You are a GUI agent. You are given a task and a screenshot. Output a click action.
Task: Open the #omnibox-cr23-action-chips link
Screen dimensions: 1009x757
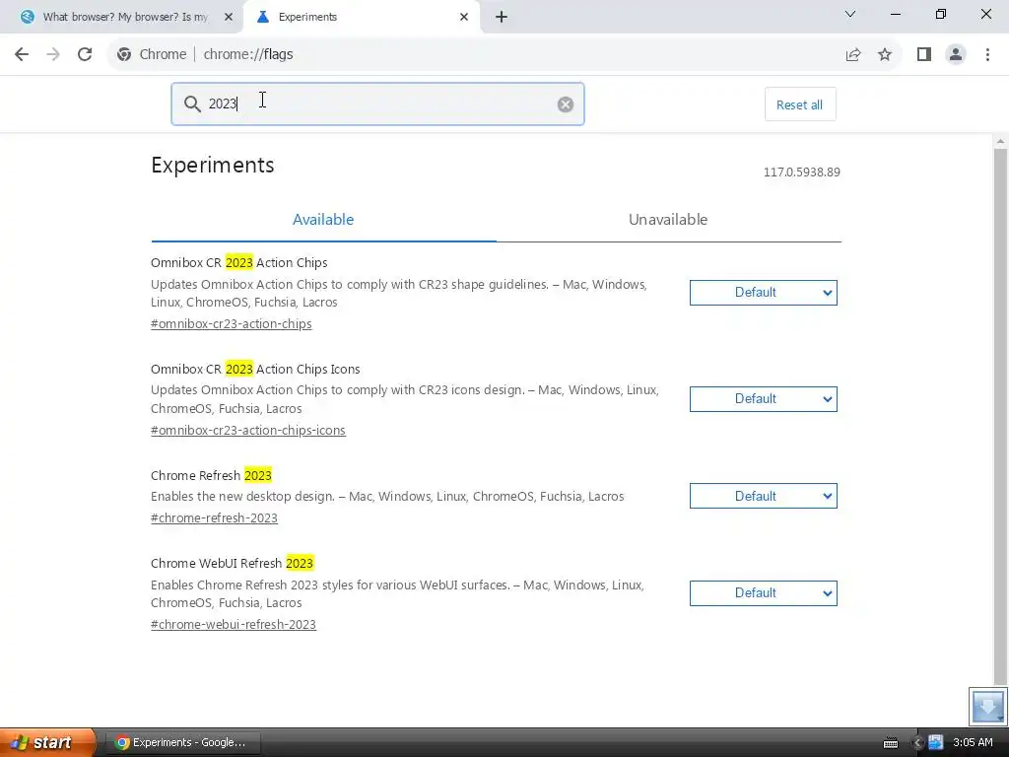[231, 323]
